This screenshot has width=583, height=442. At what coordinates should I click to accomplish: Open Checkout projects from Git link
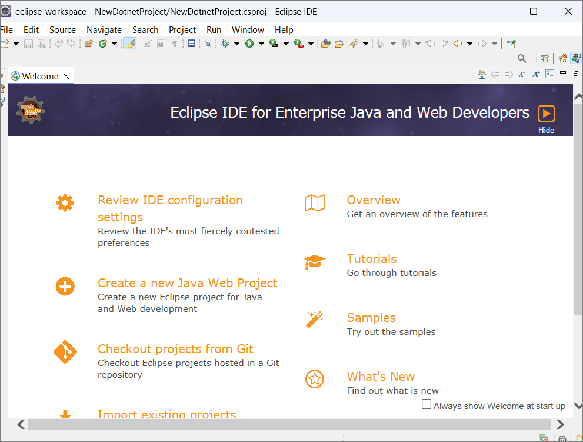tap(175, 349)
